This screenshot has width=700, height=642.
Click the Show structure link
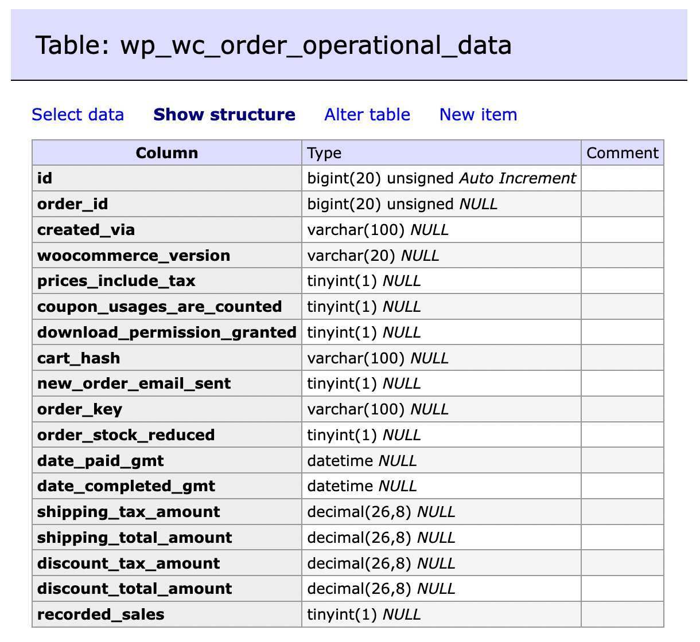(224, 115)
